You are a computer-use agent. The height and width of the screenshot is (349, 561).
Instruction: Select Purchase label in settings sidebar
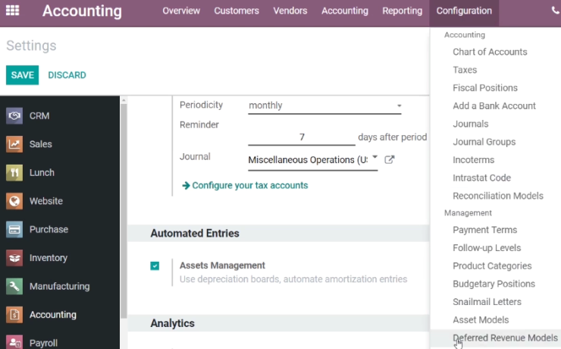point(49,229)
